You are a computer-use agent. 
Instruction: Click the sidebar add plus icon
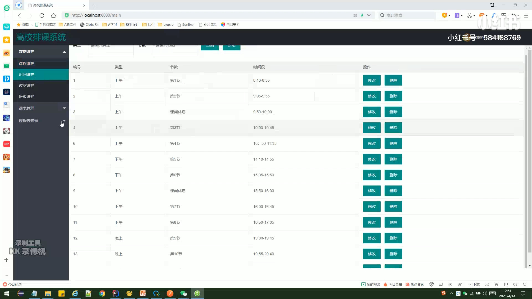tap(6, 260)
